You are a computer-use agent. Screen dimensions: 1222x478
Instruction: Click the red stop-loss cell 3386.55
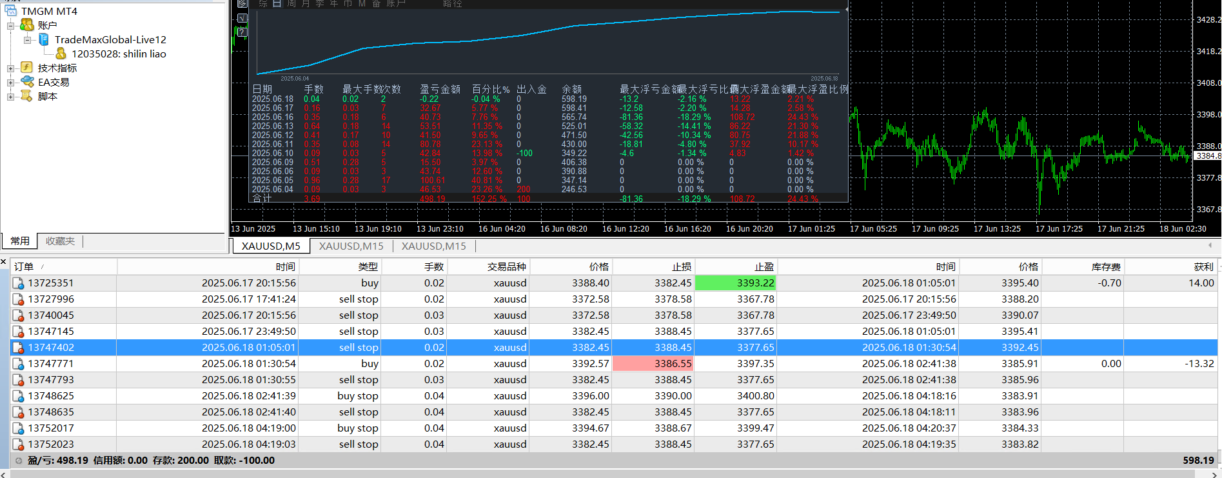[x=653, y=363]
